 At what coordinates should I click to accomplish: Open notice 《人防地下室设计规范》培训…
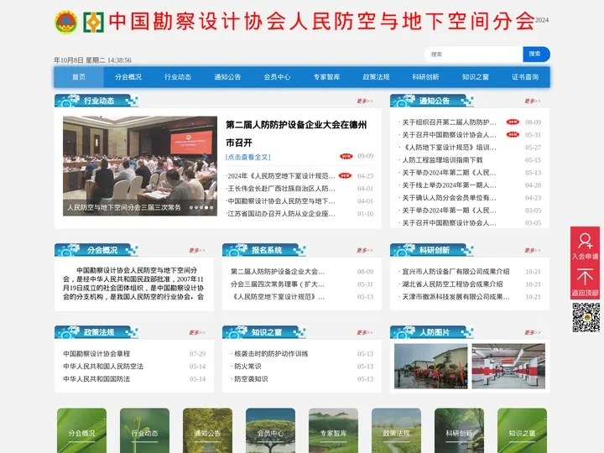point(449,148)
